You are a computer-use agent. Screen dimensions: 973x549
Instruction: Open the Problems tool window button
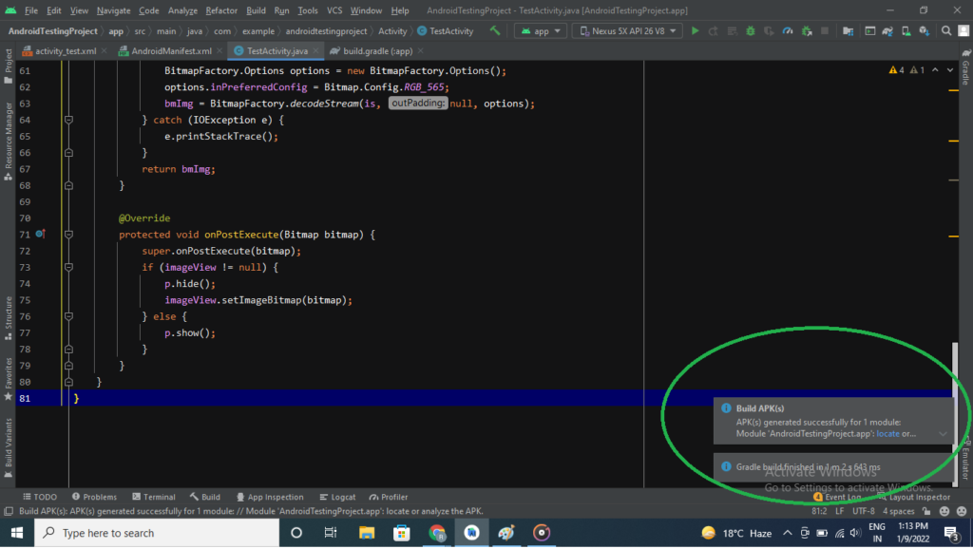click(x=94, y=497)
